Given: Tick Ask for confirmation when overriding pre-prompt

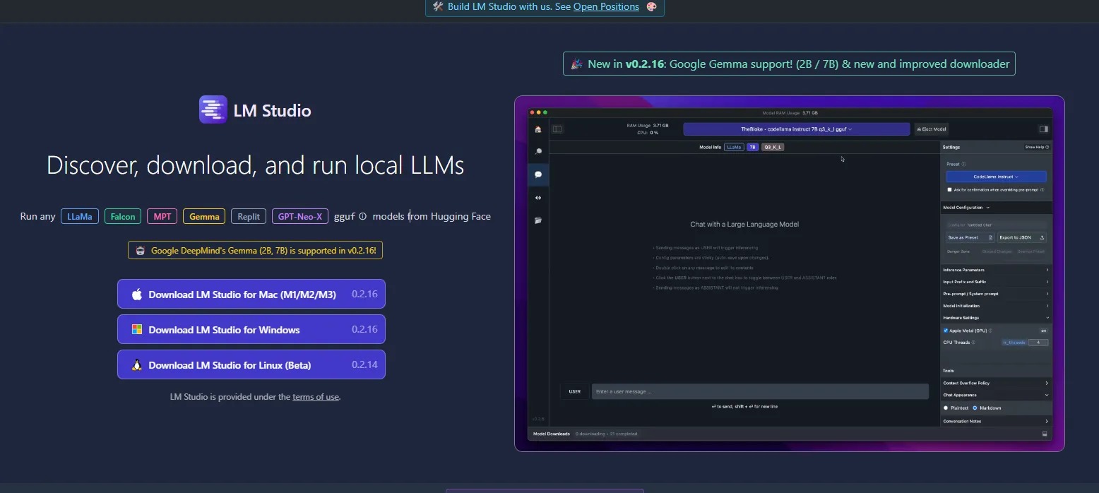Looking at the screenshot, I should [x=949, y=190].
